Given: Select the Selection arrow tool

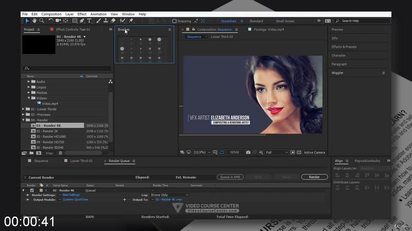Looking at the screenshot, I should [27, 21].
